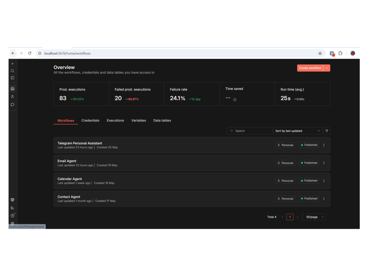
Task: Select page 1 in pagination
Action: [x=290, y=217]
